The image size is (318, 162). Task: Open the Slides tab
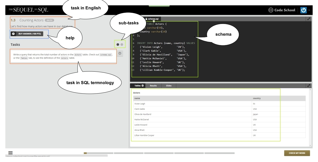[x=169, y=86]
